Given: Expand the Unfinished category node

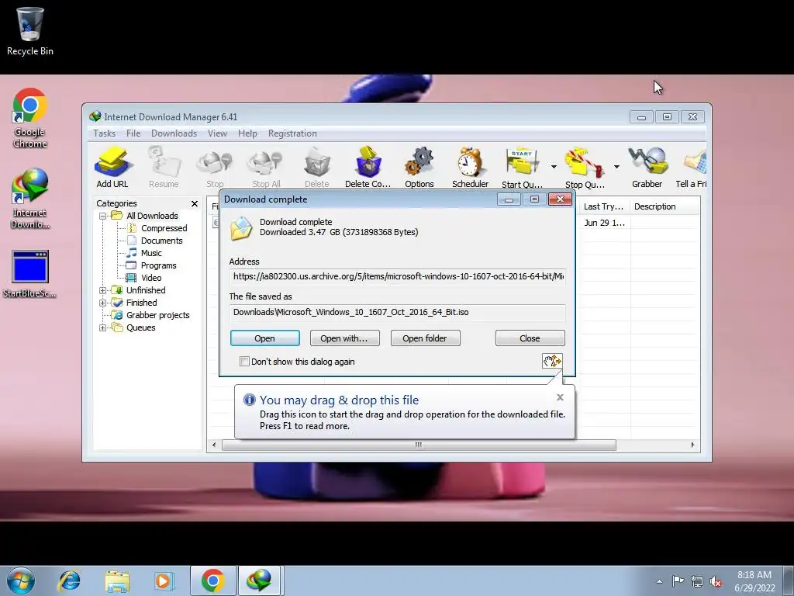Looking at the screenshot, I should coord(103,290).
